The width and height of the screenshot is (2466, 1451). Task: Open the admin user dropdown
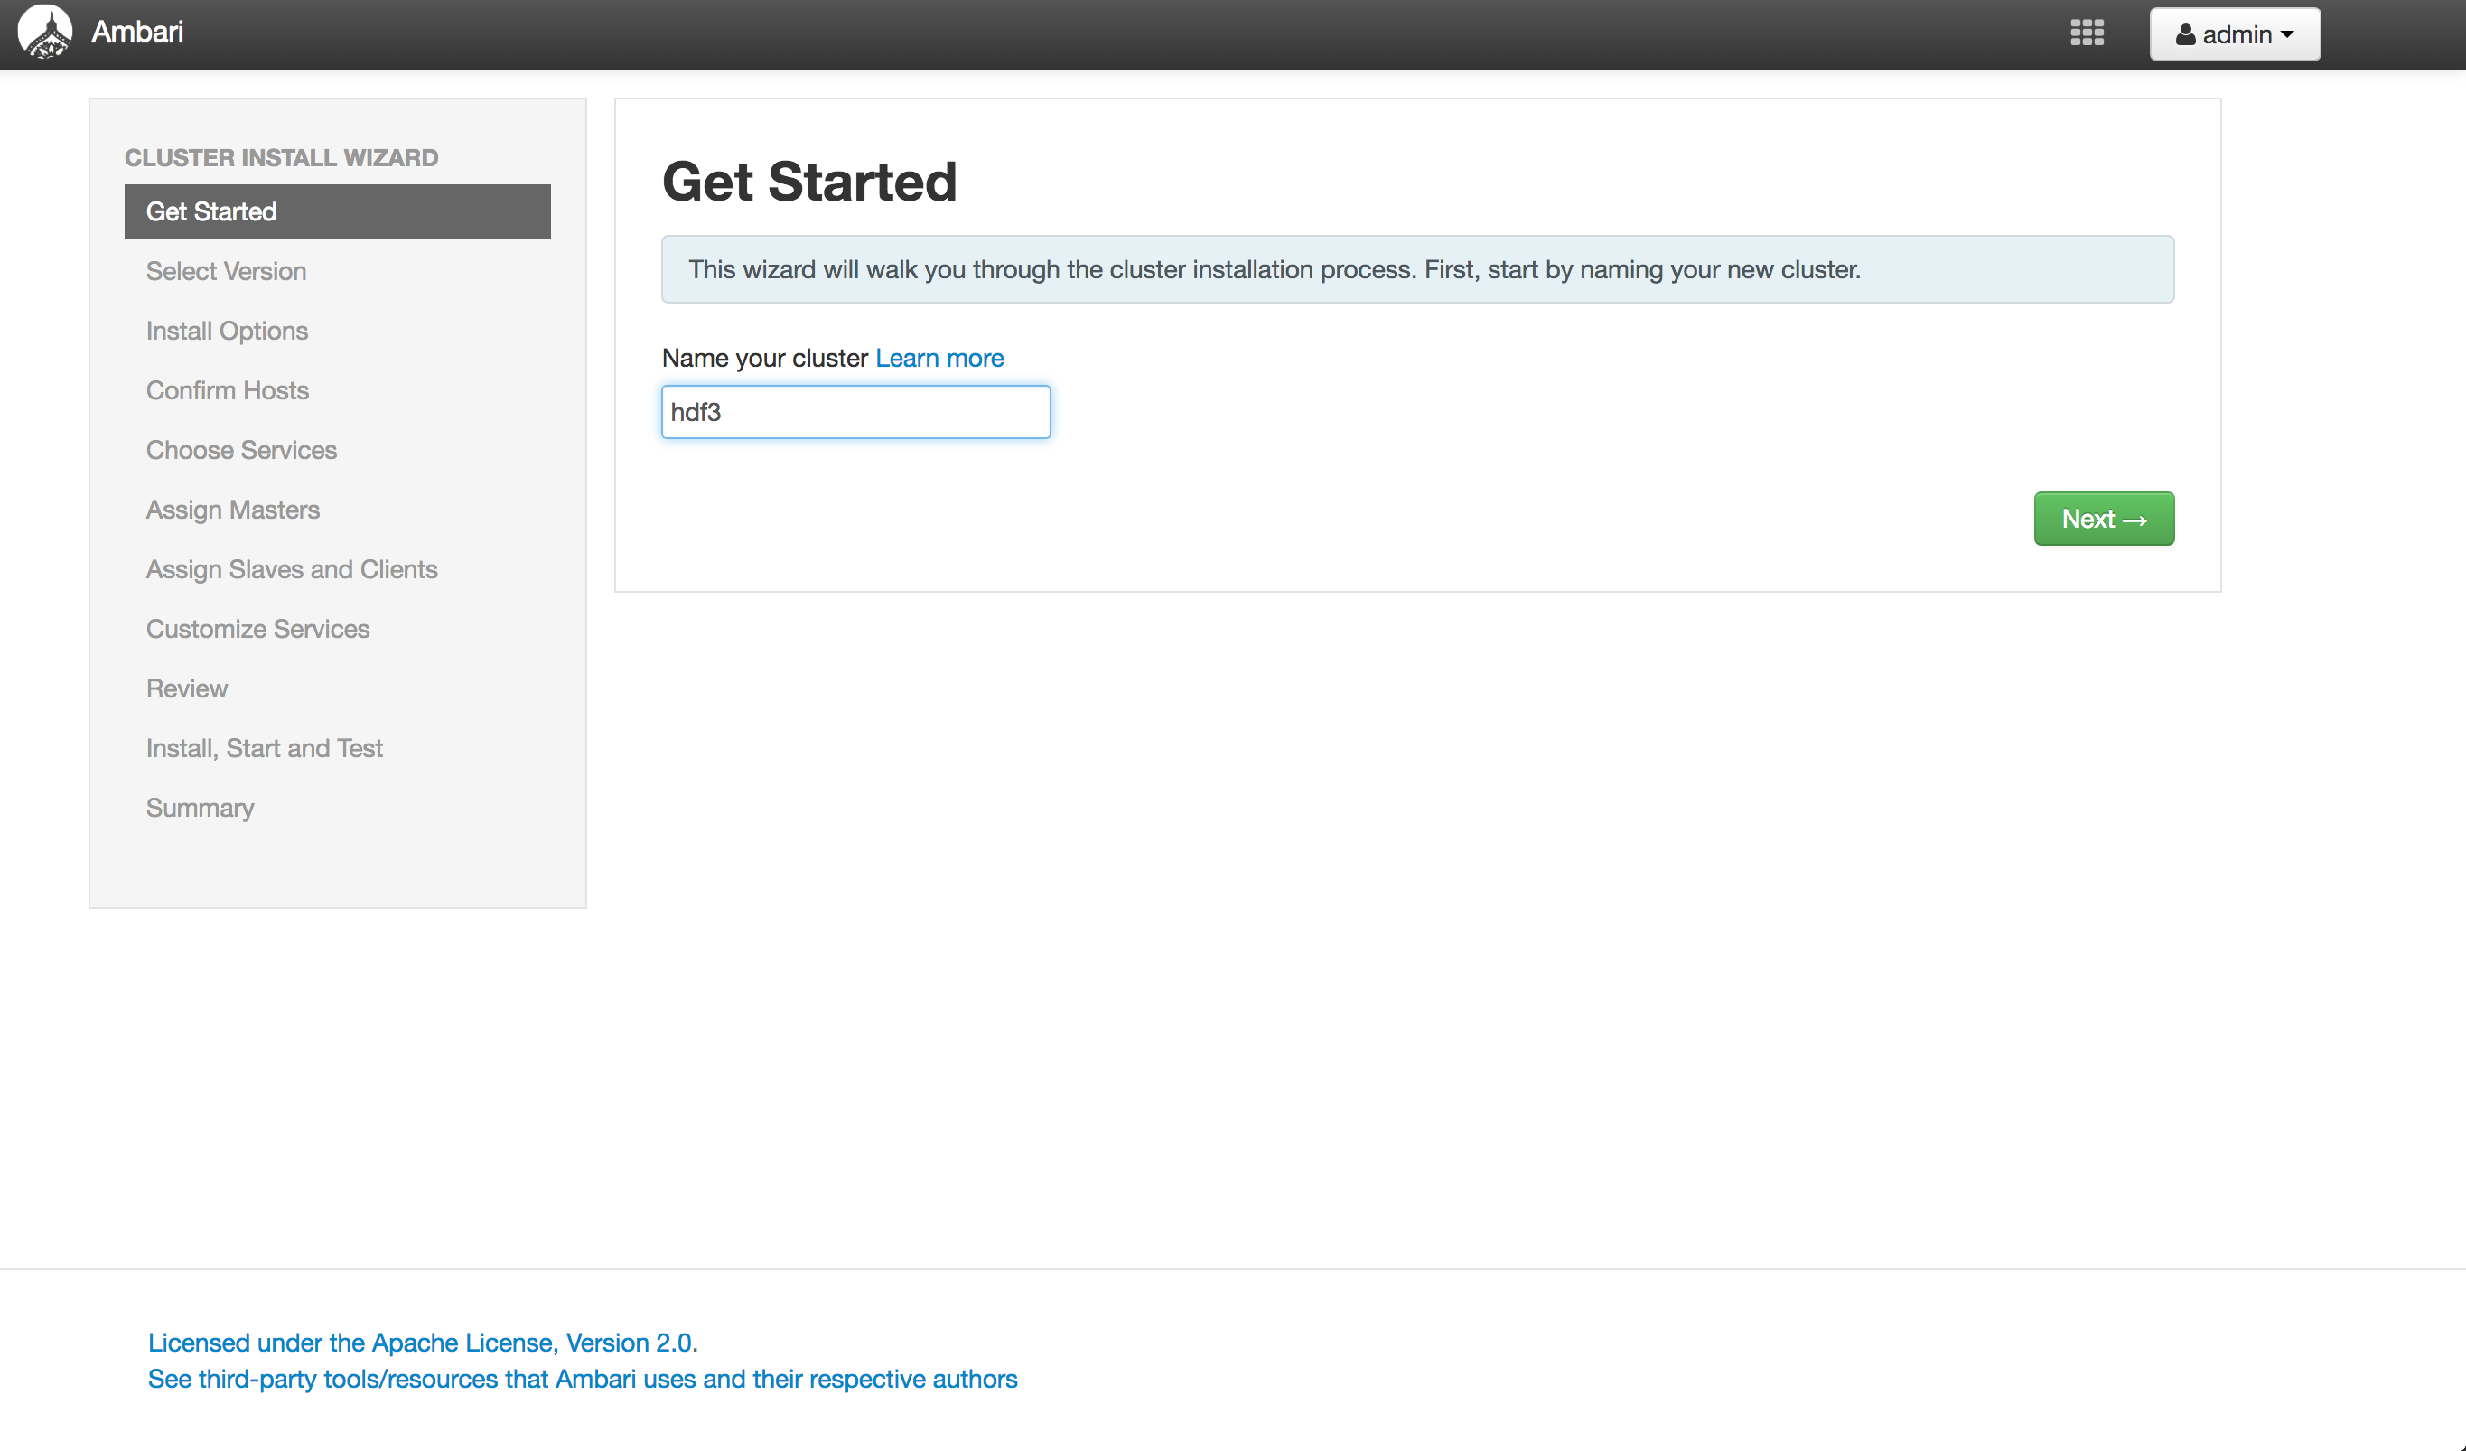(x=2234, y=34)
